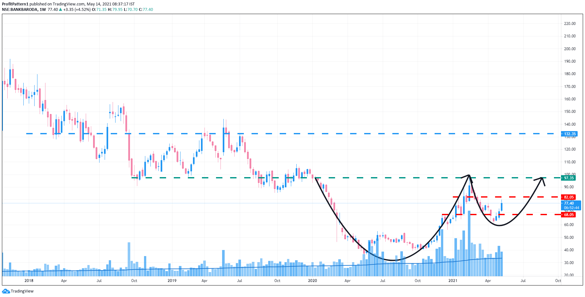Click the 2020 time axis label
The height and width of the screenshot is (297, 585).
312,281
